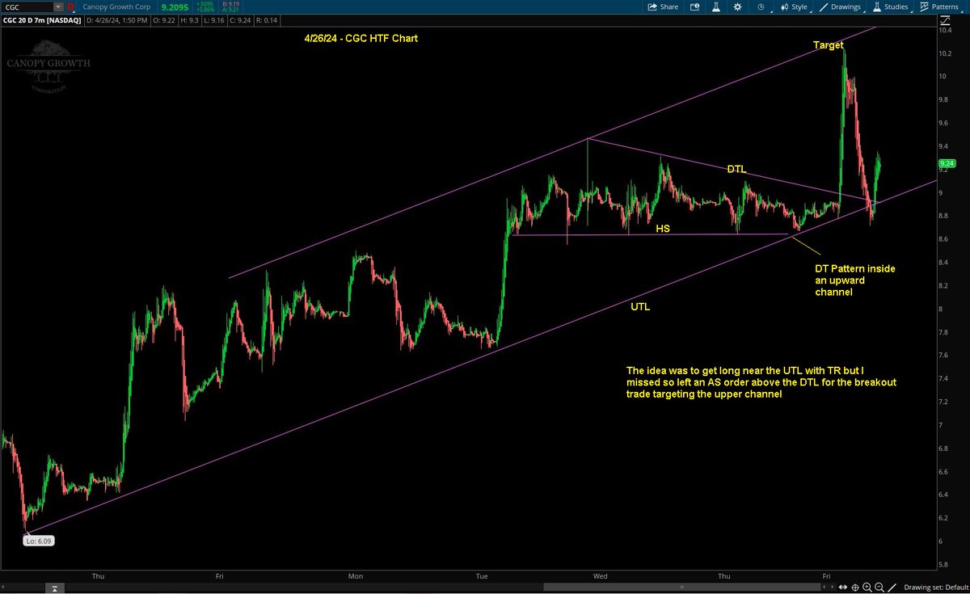This screenshot has height=594, width=970.
Task: Click the UTL annotation label
Action: pyautogui.click(x=640, y=307)
